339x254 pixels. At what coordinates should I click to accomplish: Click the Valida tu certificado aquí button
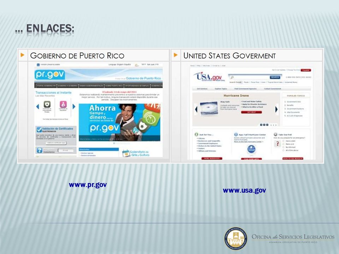click(x=56, y=143)
